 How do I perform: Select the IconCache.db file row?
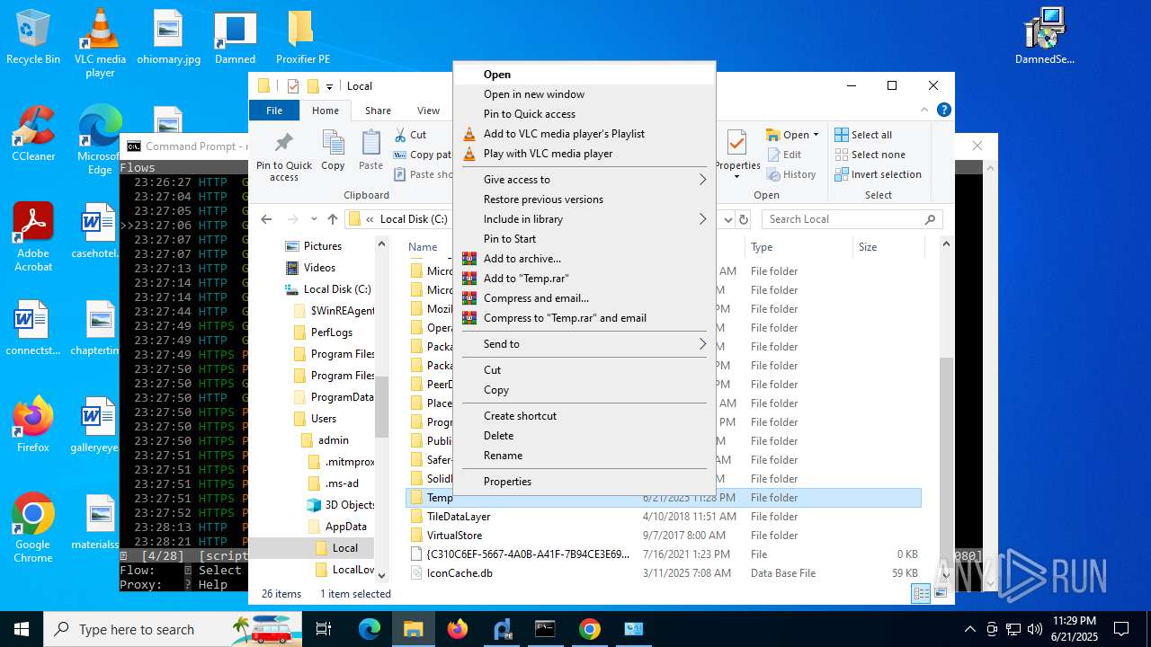(664, 573)
